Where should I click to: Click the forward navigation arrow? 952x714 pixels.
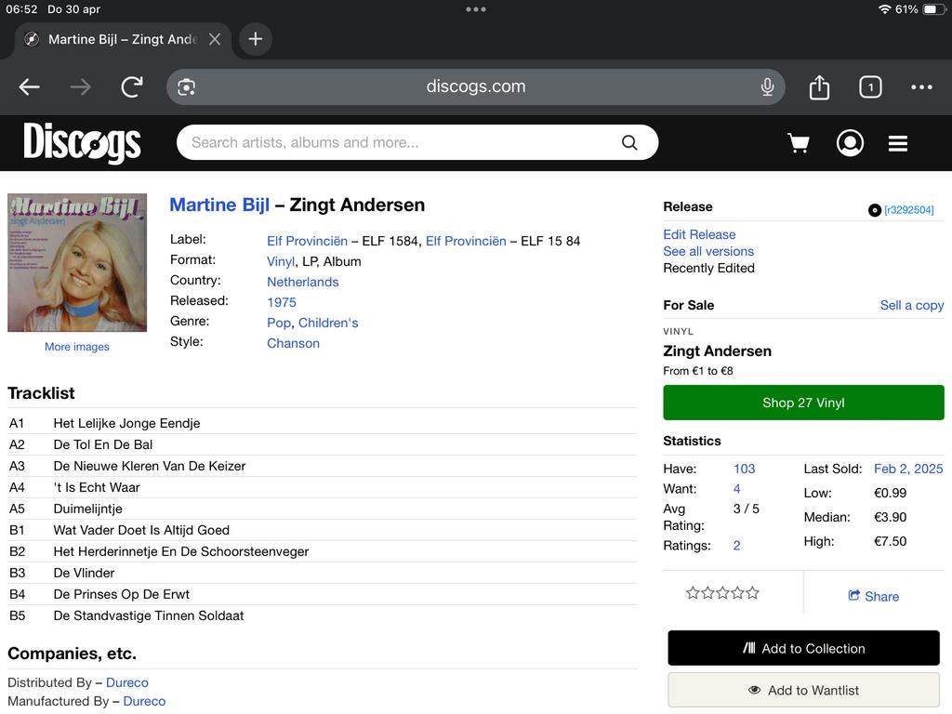pos(80,87)
